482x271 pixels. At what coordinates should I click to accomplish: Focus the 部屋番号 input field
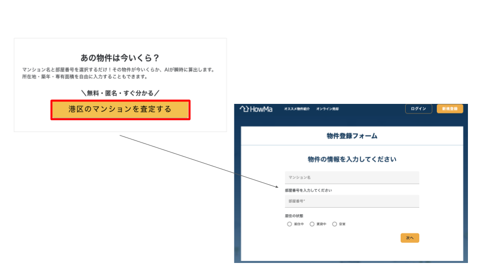[x=351, y=201]
